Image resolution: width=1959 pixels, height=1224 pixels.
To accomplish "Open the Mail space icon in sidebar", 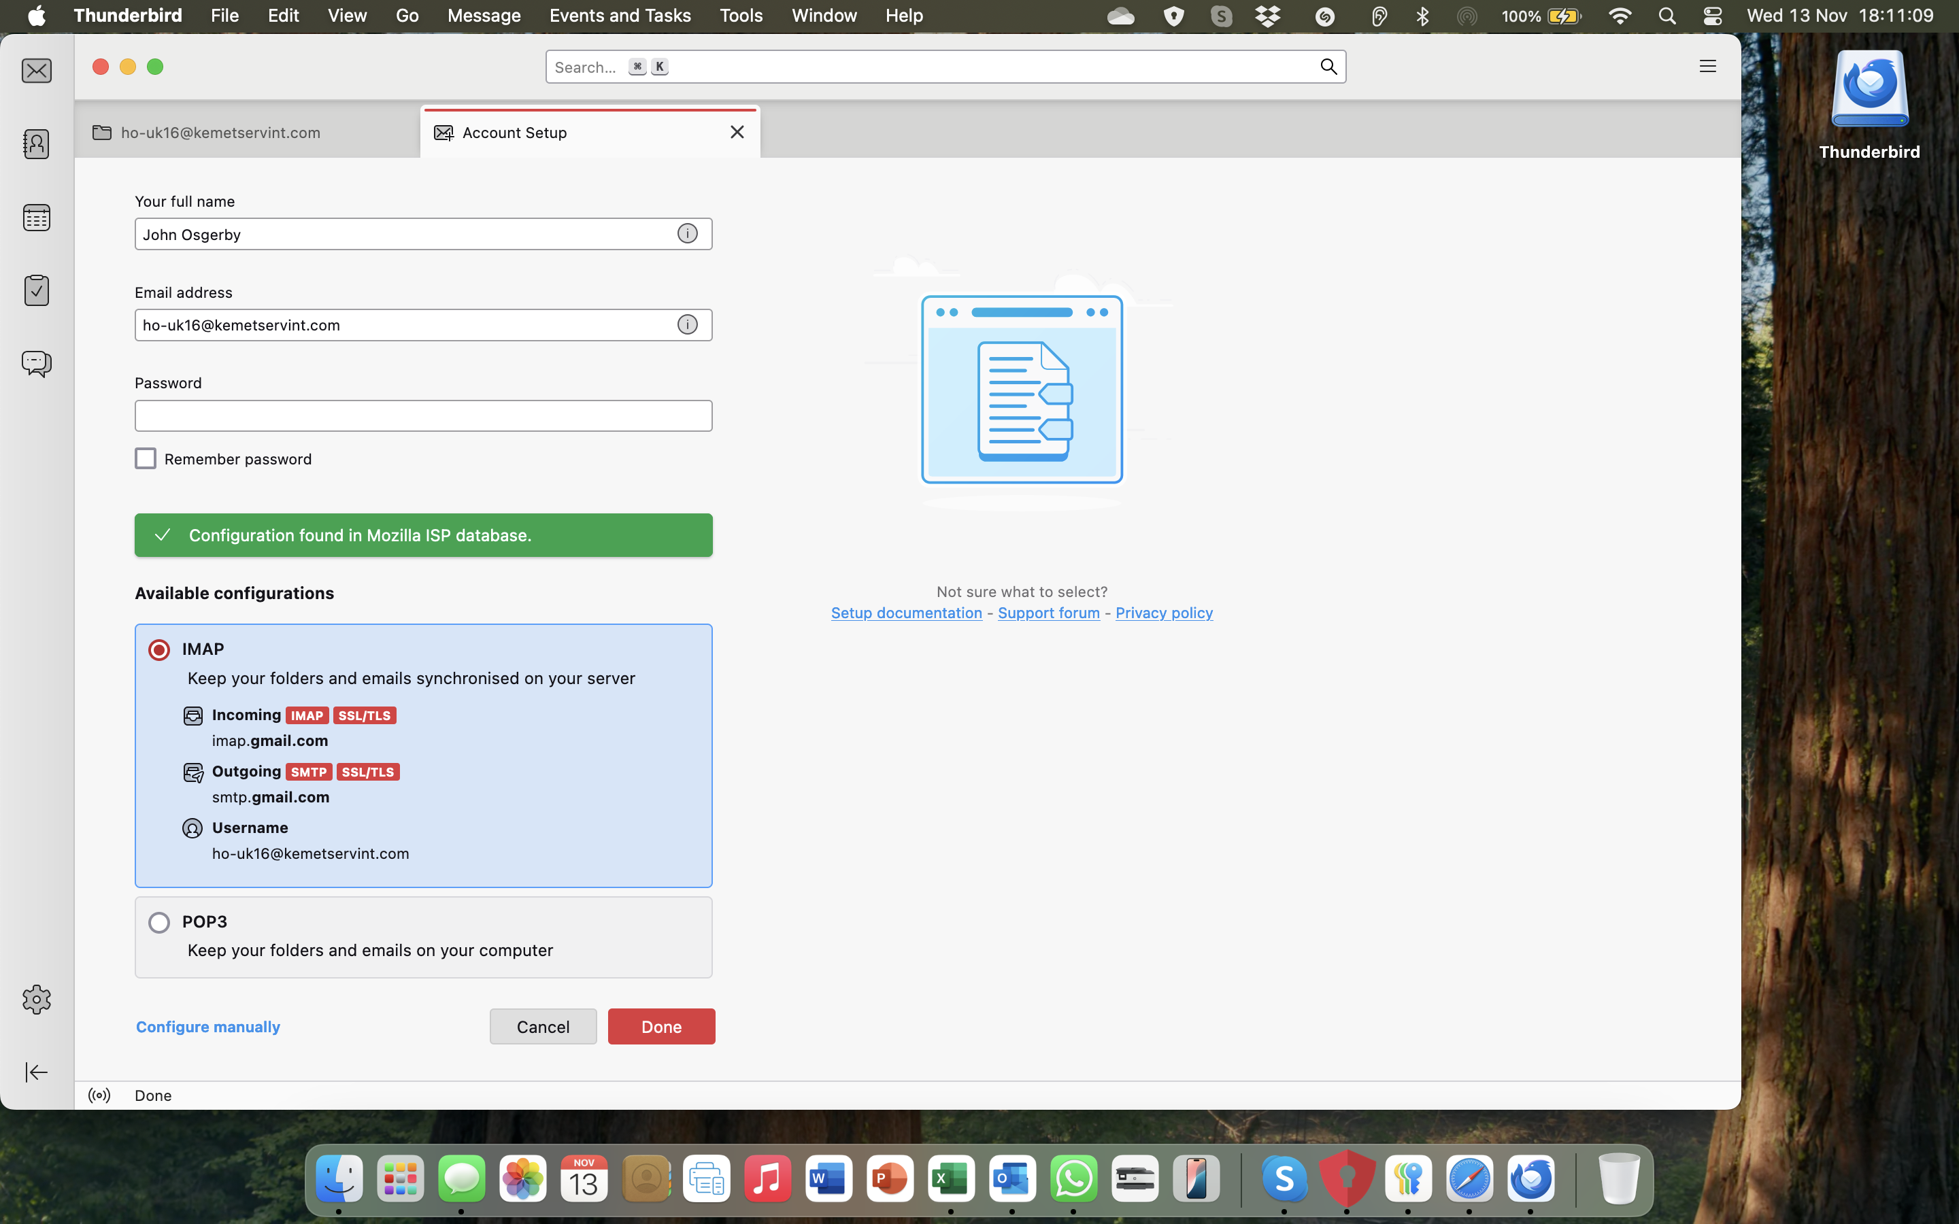I will click(x=37, y=71).
